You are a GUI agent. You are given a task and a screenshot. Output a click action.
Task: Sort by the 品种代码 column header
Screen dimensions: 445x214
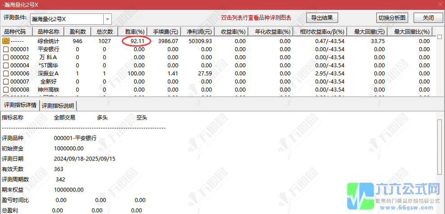pos(17,31)
